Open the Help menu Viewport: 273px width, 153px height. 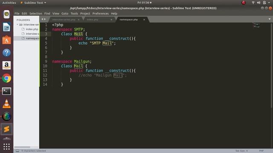[114, 14]
